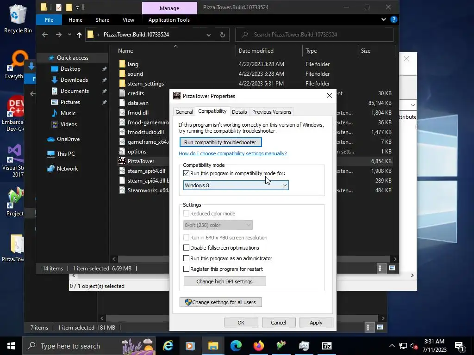Open How do I choose compatibility settings link
Viewport: 474px width, 355px height.
point(233,153)
